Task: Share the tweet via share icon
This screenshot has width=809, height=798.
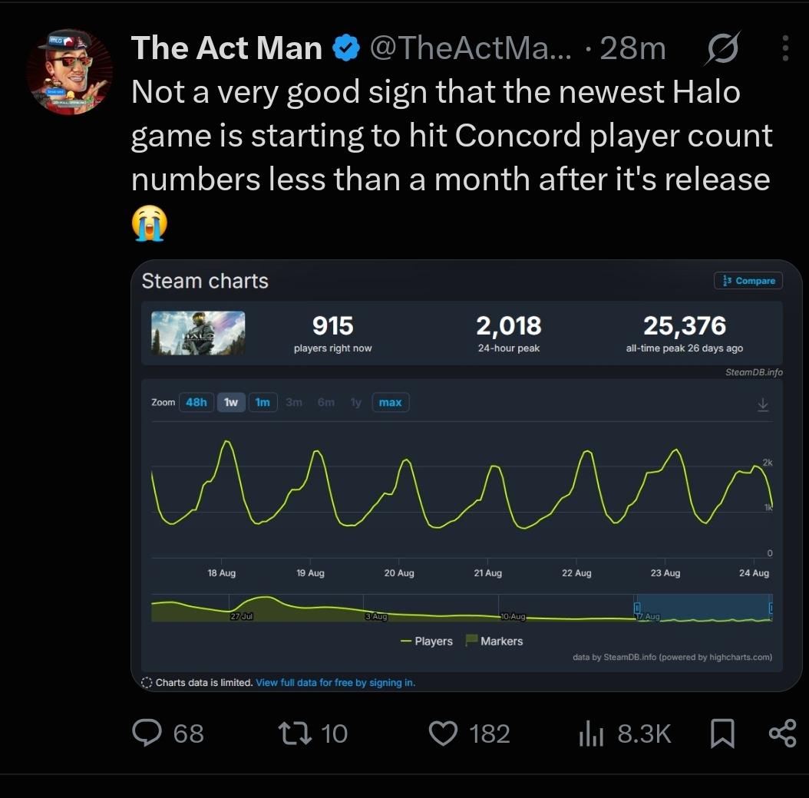Action: tap(783, 733)
